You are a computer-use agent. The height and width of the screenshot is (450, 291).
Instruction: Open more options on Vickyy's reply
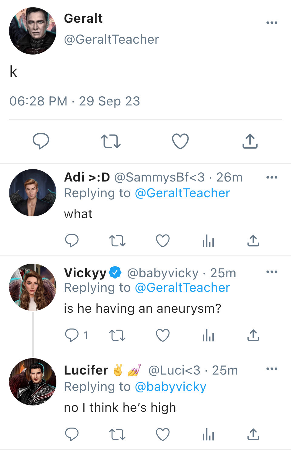pos(272,272)
